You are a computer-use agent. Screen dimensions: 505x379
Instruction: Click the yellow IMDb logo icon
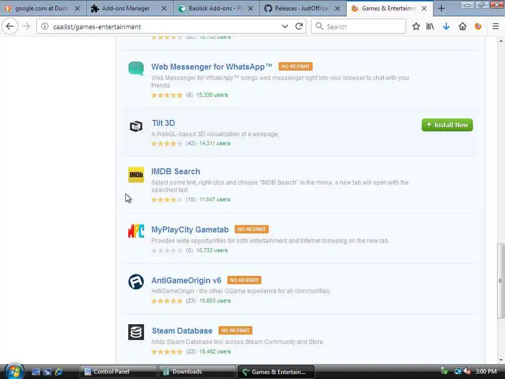(x=136, y=175)
